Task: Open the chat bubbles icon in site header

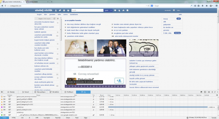Action: point(60,10)
